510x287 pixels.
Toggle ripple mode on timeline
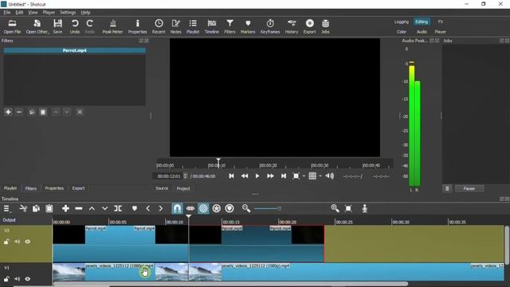click(203, 209)
